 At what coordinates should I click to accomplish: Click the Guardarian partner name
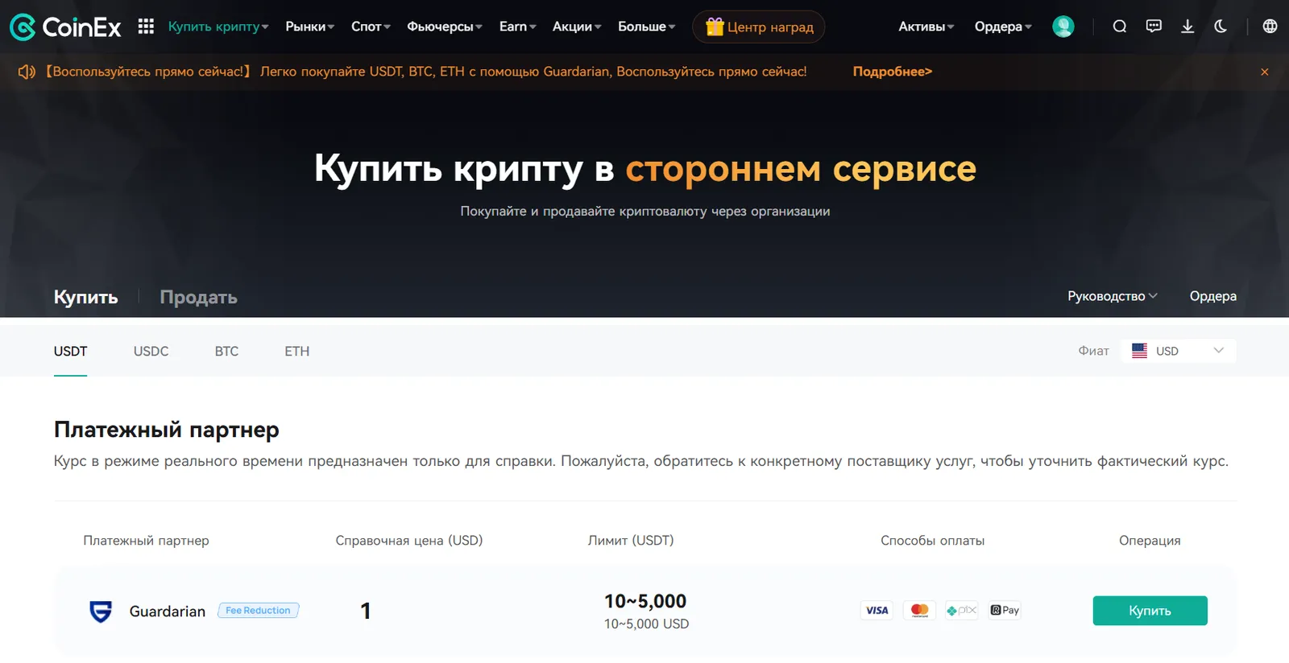(168, 612)
